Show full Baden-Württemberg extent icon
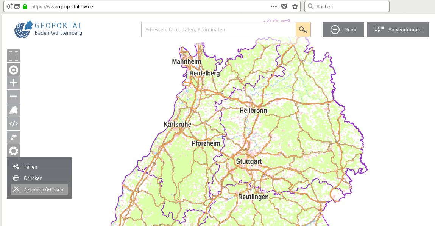The width and height of the screenshot is (435, 226). (x=14, y=110)
